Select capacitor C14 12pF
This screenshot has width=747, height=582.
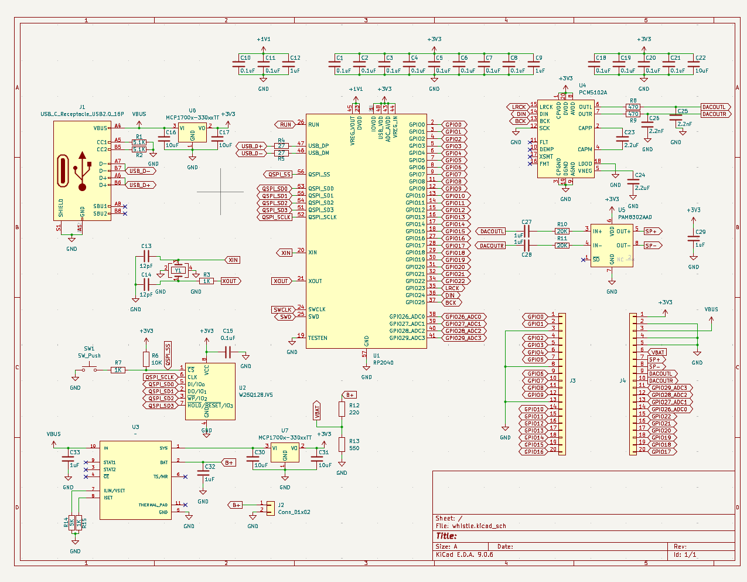pyautogui.click(x=146, y=284)
